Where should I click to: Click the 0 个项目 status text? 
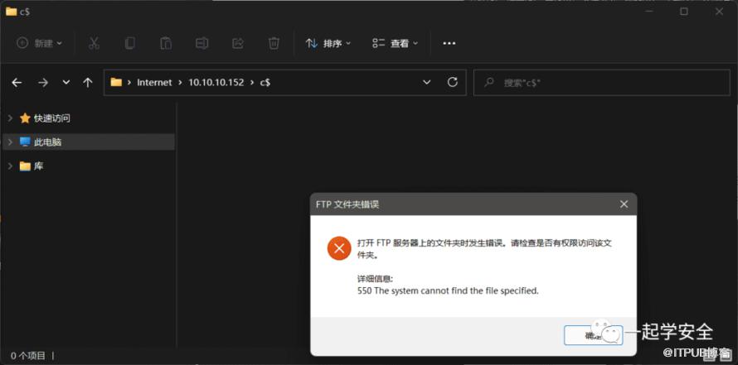pyautogui.click(x=28, y=356)
